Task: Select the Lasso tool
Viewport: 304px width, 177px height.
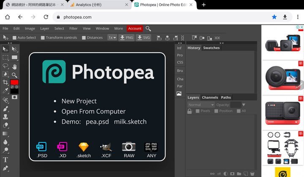Action: click(5, 66)
